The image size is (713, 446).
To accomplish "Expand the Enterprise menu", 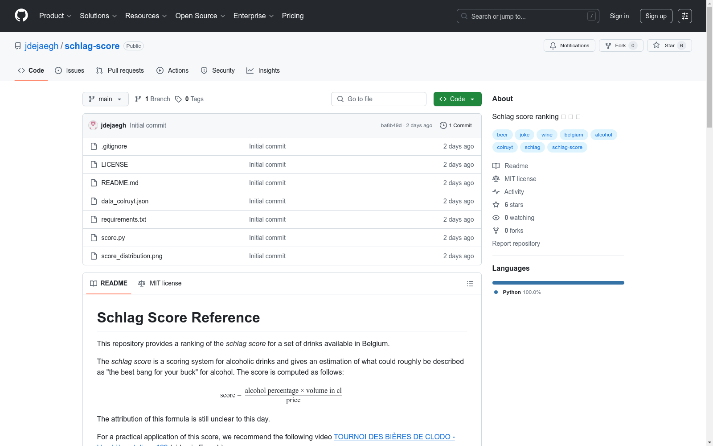I will (254, 16).
